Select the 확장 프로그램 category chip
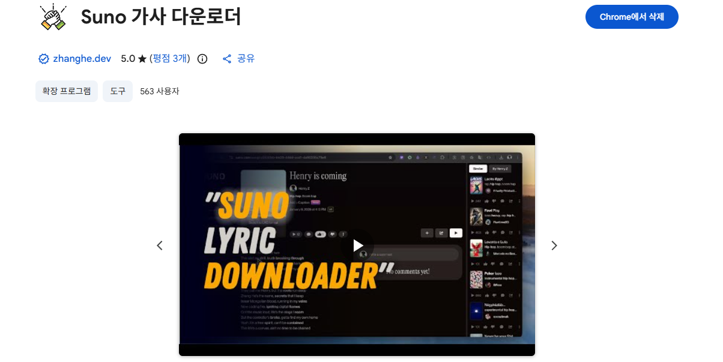 coord(67,91)
